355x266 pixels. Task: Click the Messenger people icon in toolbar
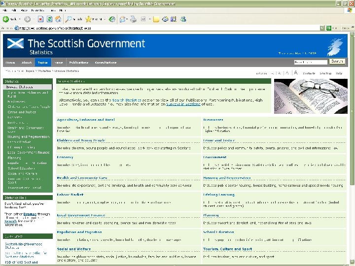[x=183, y=19]
